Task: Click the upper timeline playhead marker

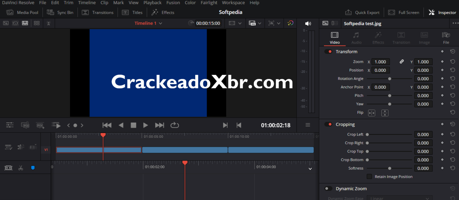Action: (103, 135)
